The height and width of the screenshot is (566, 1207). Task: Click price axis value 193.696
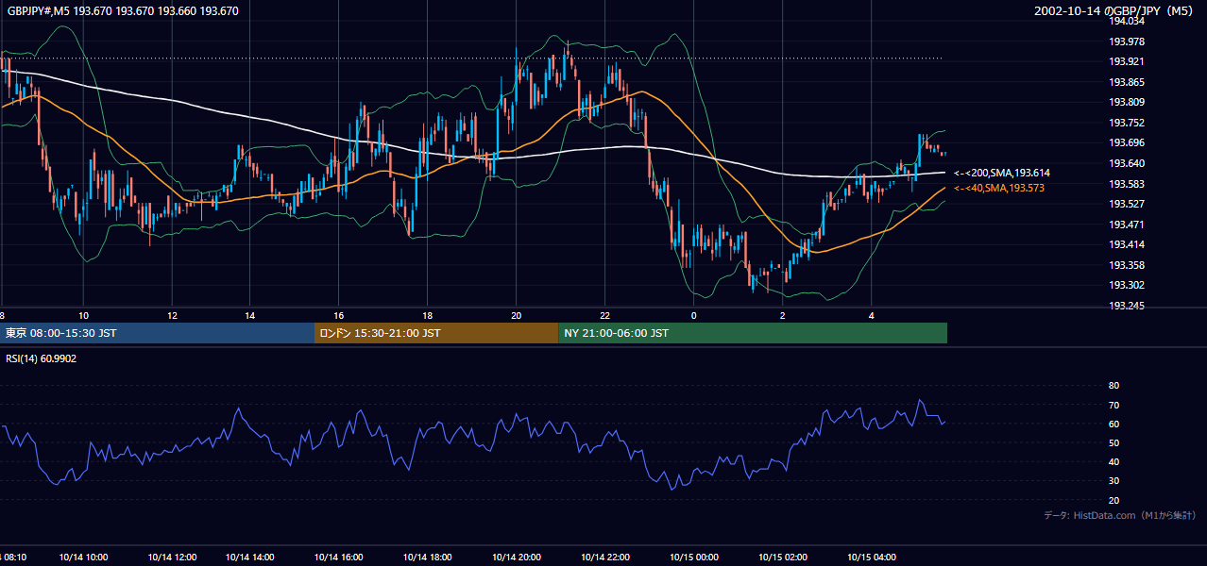(1127, 142)
